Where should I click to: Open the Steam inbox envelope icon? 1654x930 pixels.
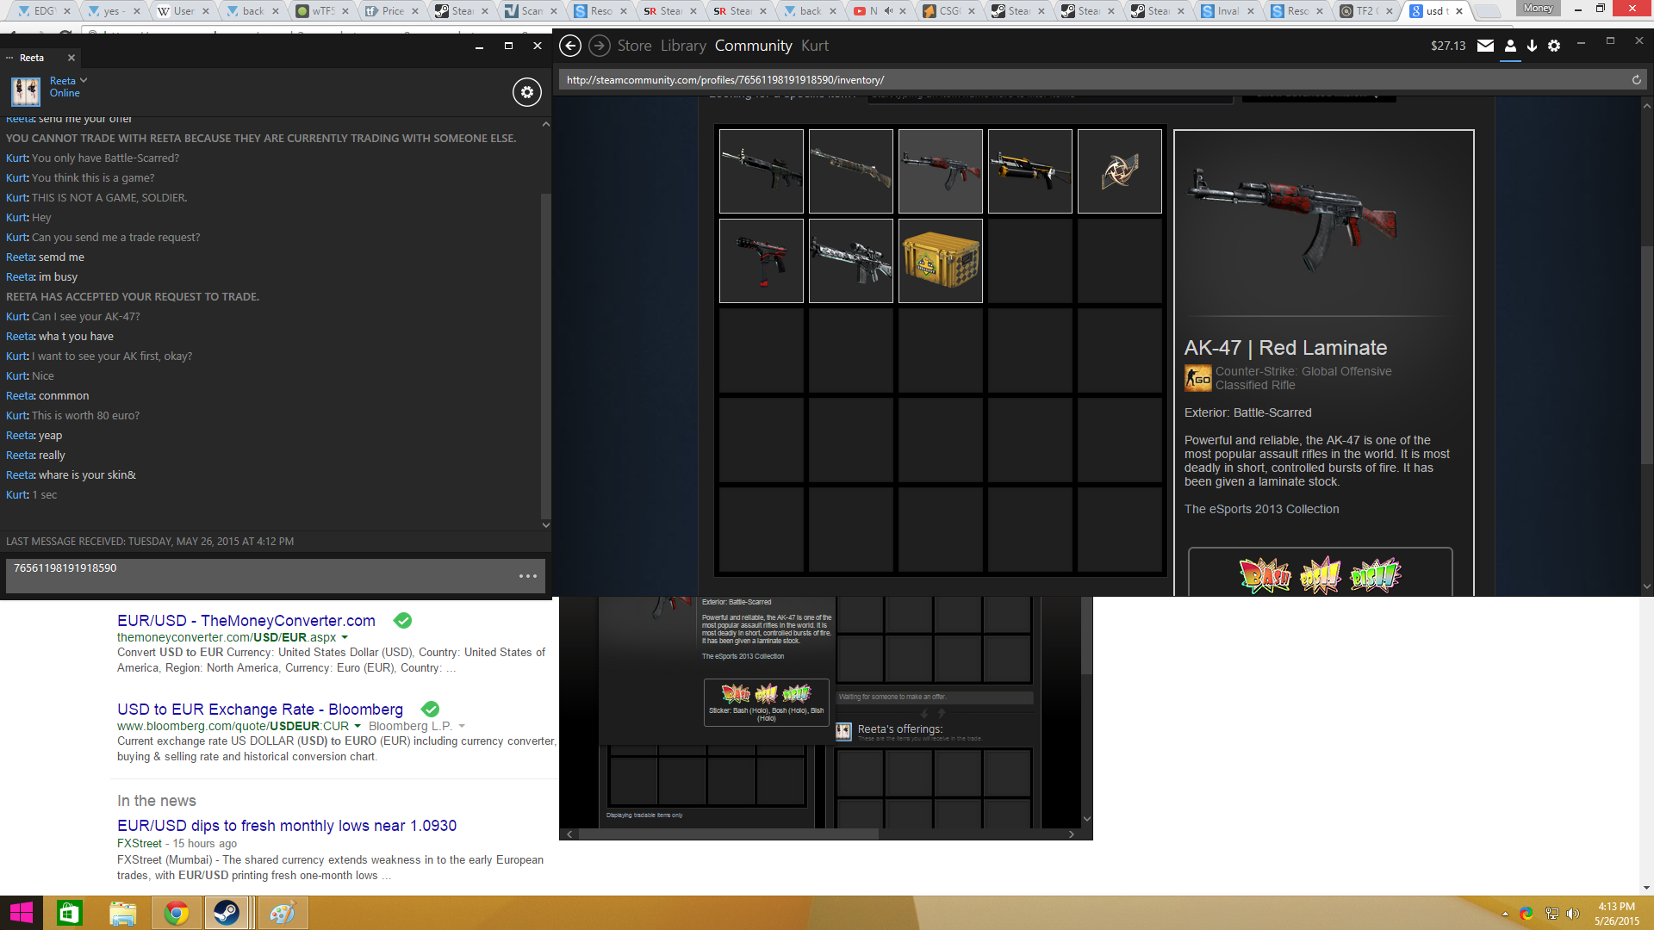pyautogui.click(x=1485, y=46)
